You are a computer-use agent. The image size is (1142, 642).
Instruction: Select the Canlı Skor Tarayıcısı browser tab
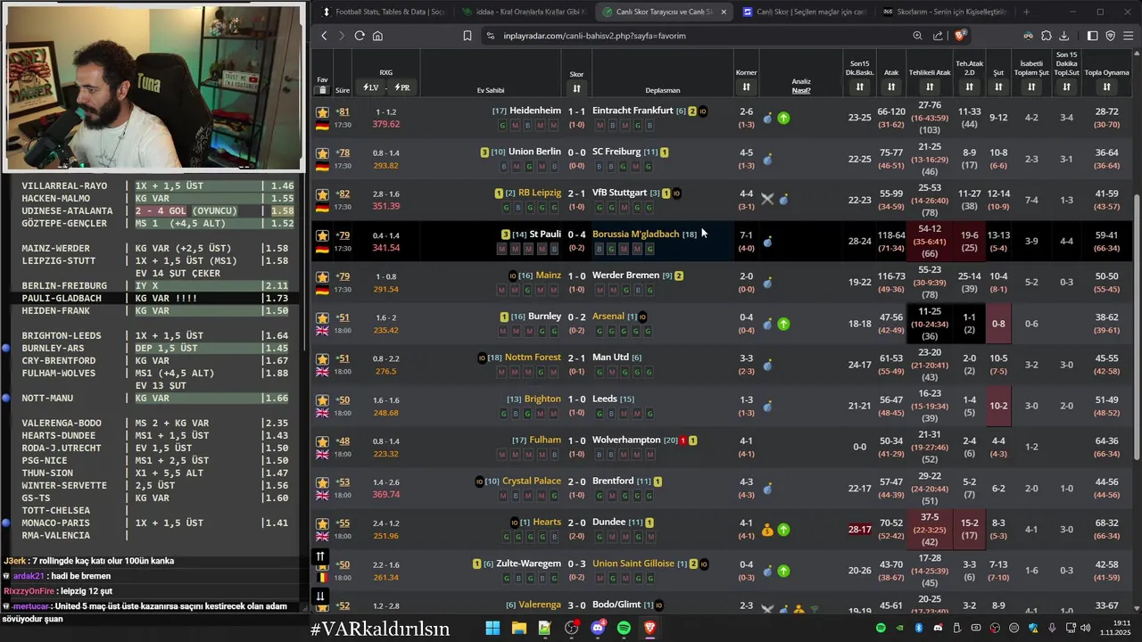(665, 12)
